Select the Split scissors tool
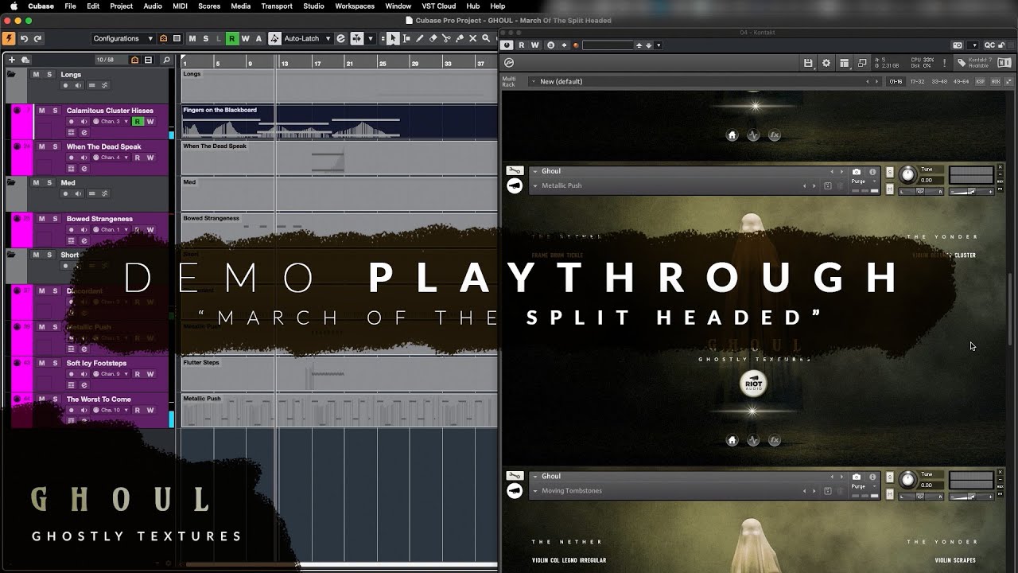Image resolution: width=1018 pixels, height=573 pixels. click(x=446, y=38)
